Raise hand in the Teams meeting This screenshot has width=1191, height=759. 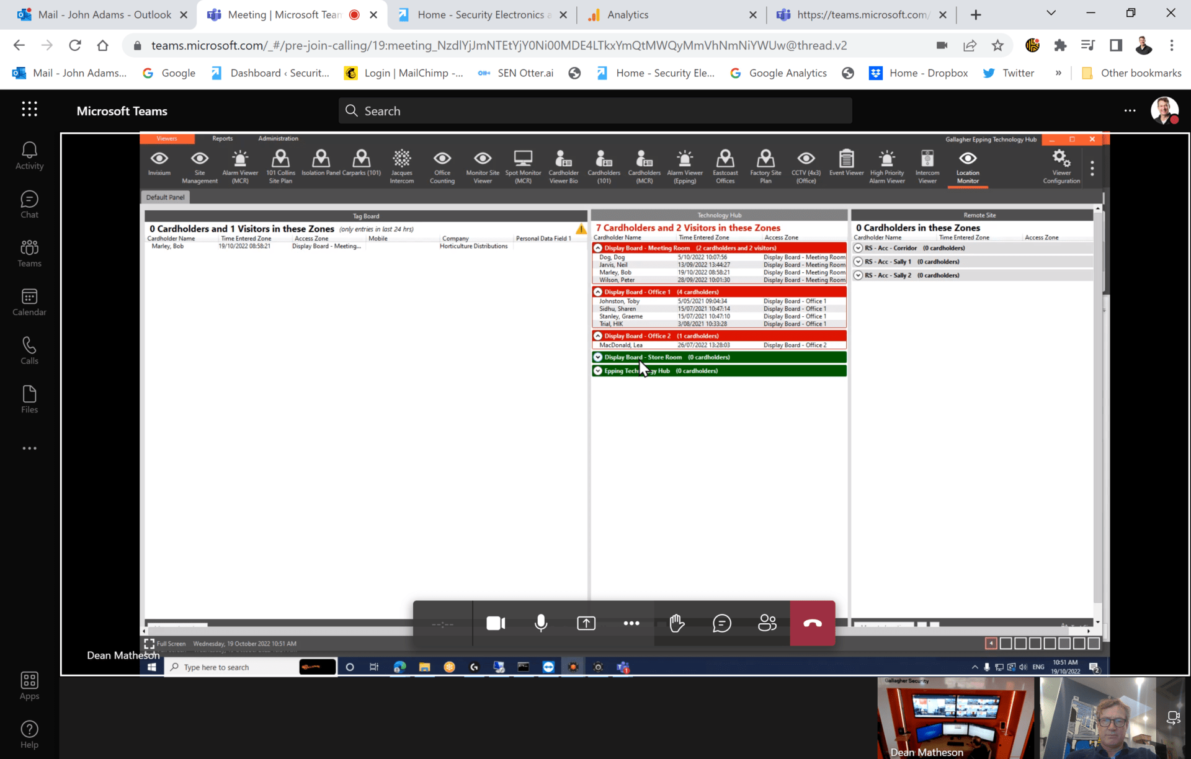pyautogui.click(x=676, y=623)
